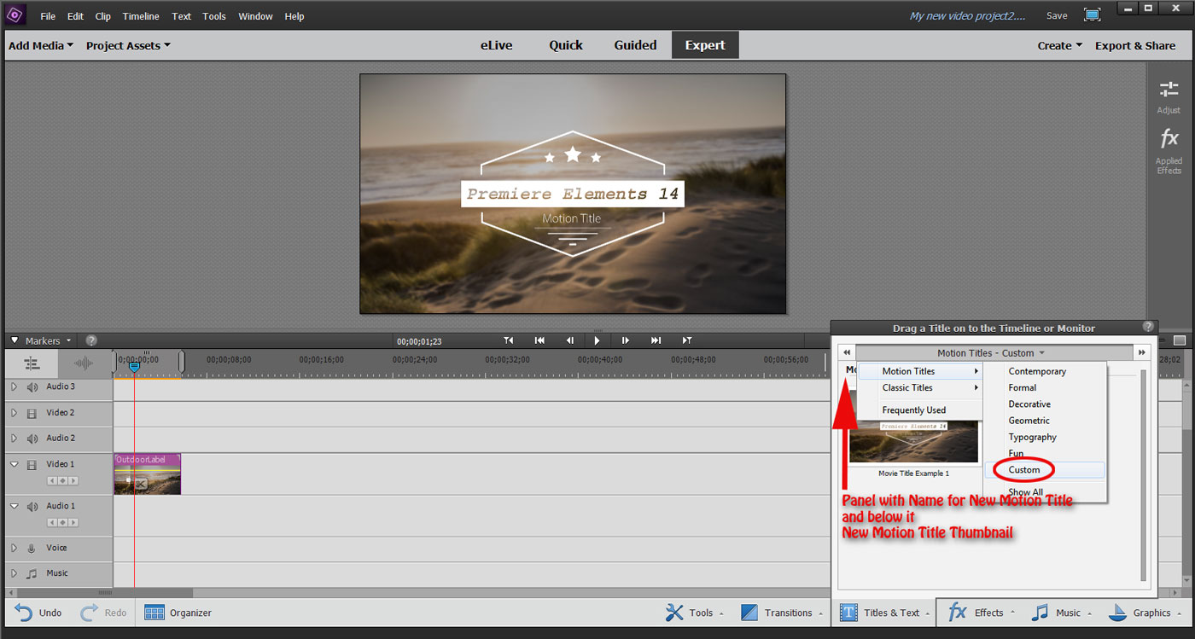Open the Clip menu

pos(103,16)
